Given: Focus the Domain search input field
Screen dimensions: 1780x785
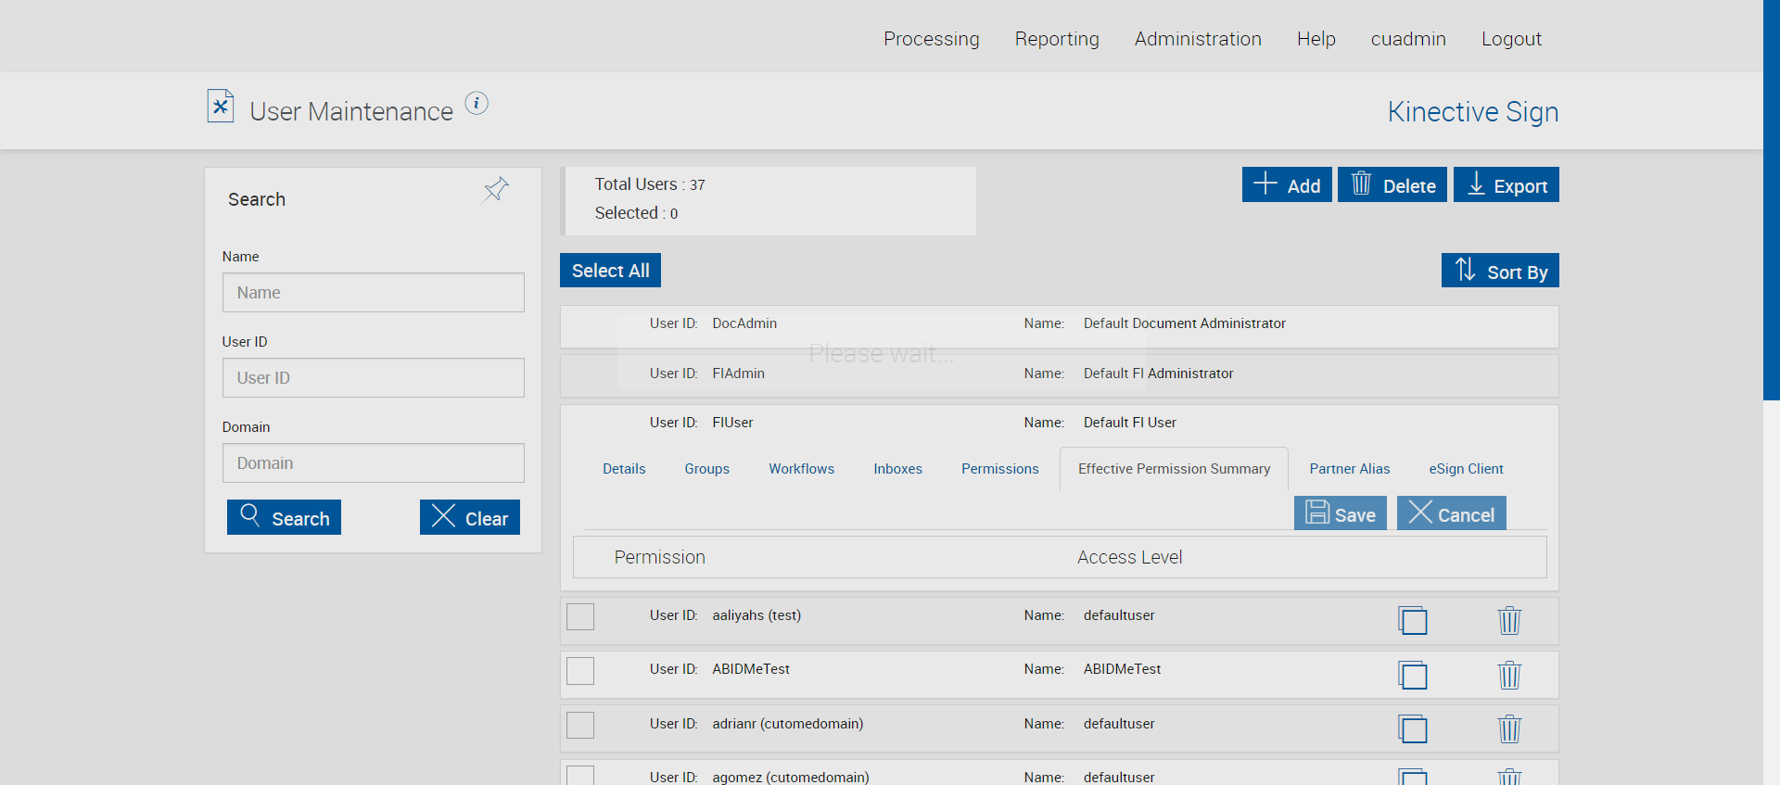Looking at the screenshot, I should (373, 463).
